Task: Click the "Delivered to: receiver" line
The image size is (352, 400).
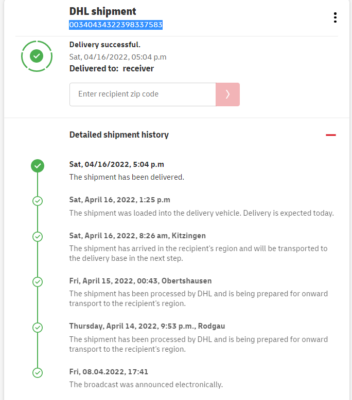Action: tap(112, 68)
